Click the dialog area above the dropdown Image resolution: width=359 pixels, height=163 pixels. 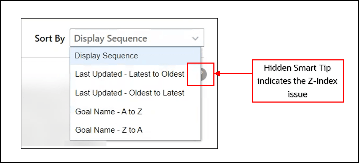pos(118,23)
